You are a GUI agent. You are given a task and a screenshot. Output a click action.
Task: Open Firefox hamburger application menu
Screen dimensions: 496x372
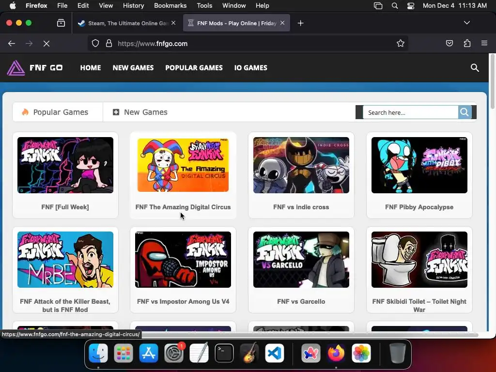click(x=484, y=43)
